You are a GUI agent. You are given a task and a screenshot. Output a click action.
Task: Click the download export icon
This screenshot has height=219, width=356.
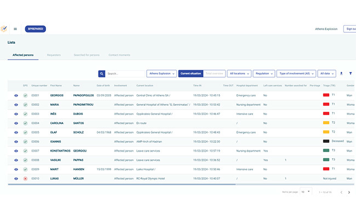pos(341,73)
